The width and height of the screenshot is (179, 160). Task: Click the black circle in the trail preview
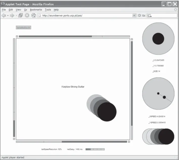166,136
